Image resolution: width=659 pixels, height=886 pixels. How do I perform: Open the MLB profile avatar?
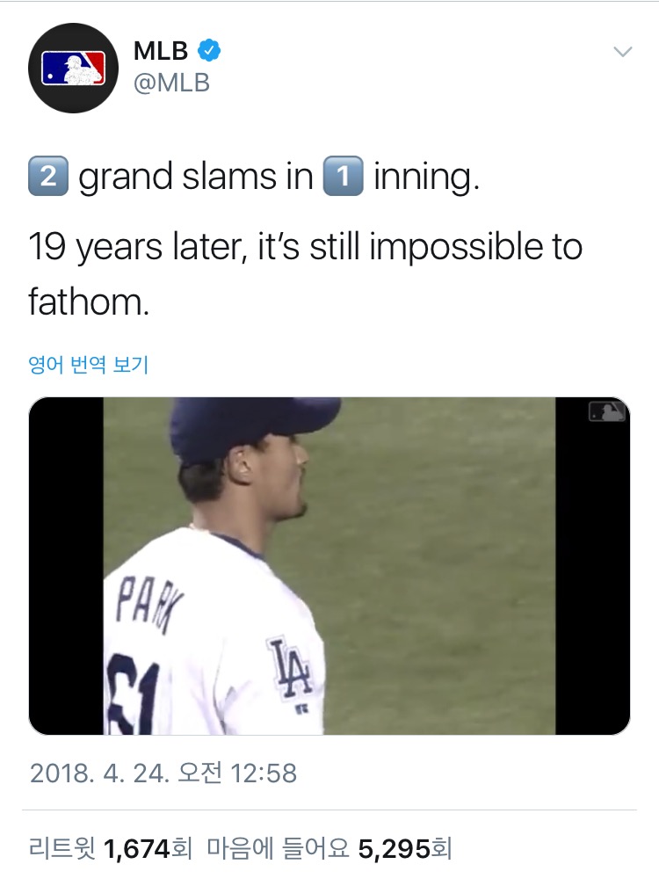74,68
